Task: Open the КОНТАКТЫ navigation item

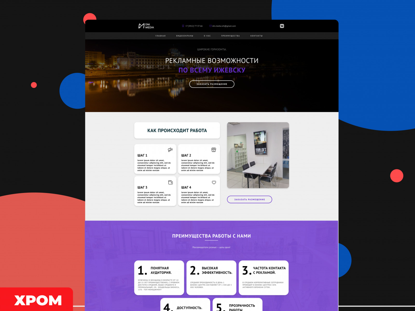Action: click(257, 36)
